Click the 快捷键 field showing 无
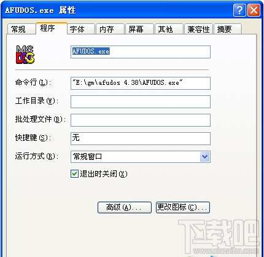Viewport: 264px width, 257px height. [x=141, y=138]
